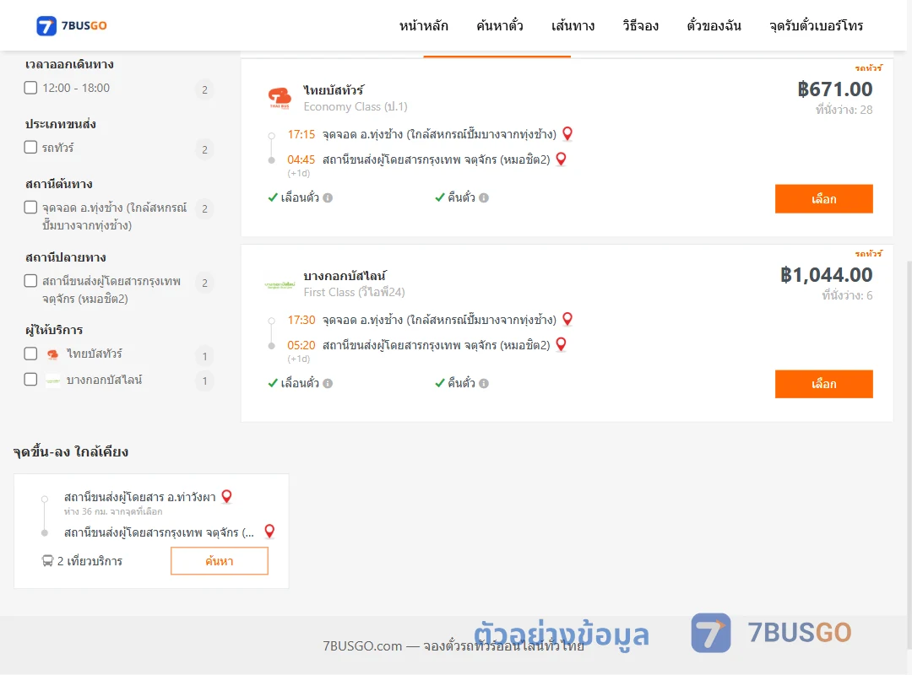Click เลื่อนตั๋ว label on ไทยบัสทัวร์ card
The image size is (912, 675).
(300, 197)
